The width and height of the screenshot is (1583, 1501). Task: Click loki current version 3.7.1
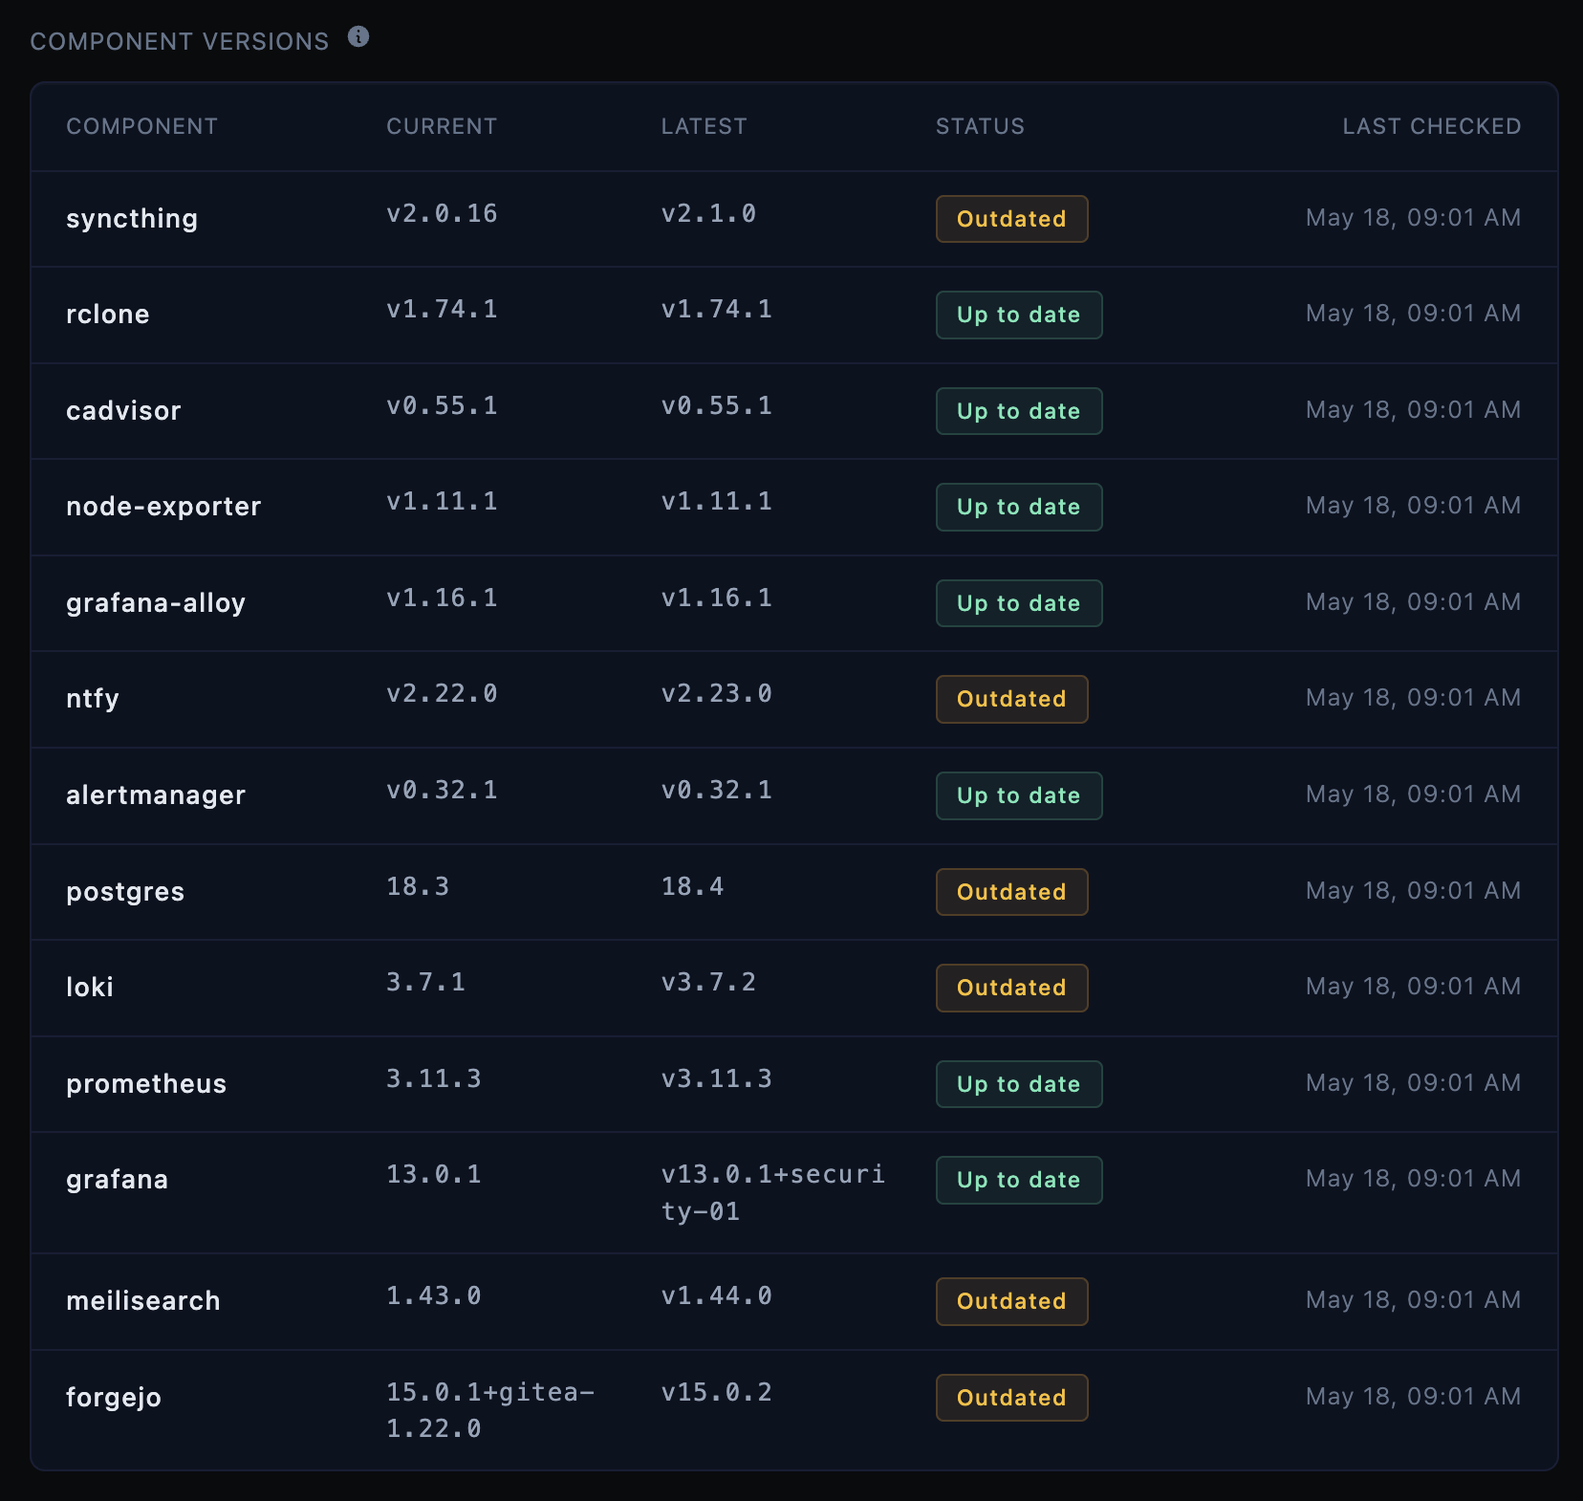(x=425, y=982)
